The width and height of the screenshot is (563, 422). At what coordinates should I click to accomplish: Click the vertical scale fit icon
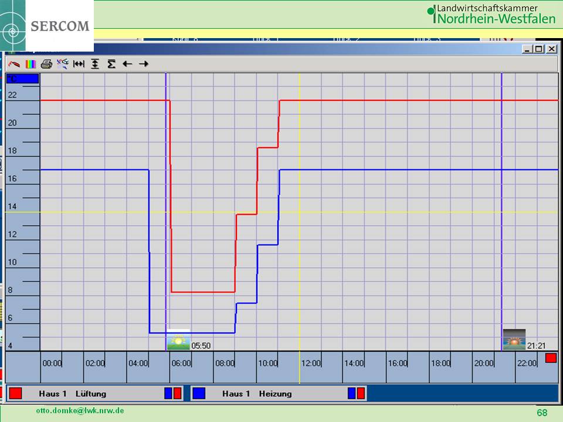tap(95, 64)
